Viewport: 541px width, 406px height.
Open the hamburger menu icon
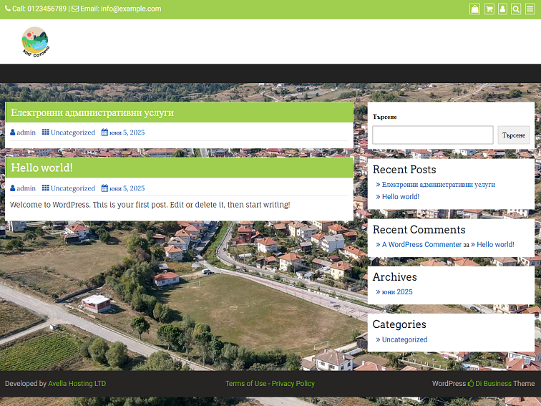pyautogui.click(x=530, y=9)
